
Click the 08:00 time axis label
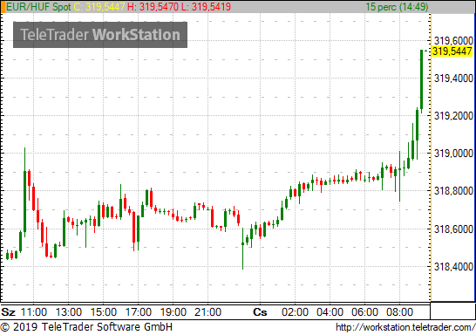click(400, 312)
